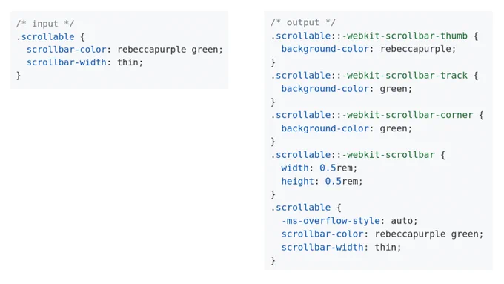Click the final closing brace in output block
The height and width of the screenshot is (284, 504).
[273, 260]
